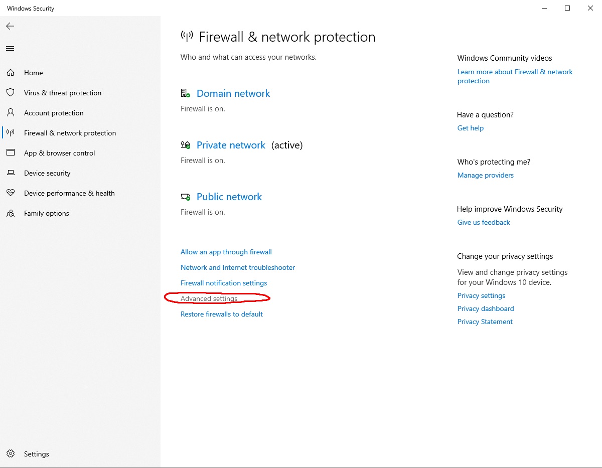Viewport: 602px width, 468px height.
Task: Open the Private network link
Action: [x=231, y=145]
